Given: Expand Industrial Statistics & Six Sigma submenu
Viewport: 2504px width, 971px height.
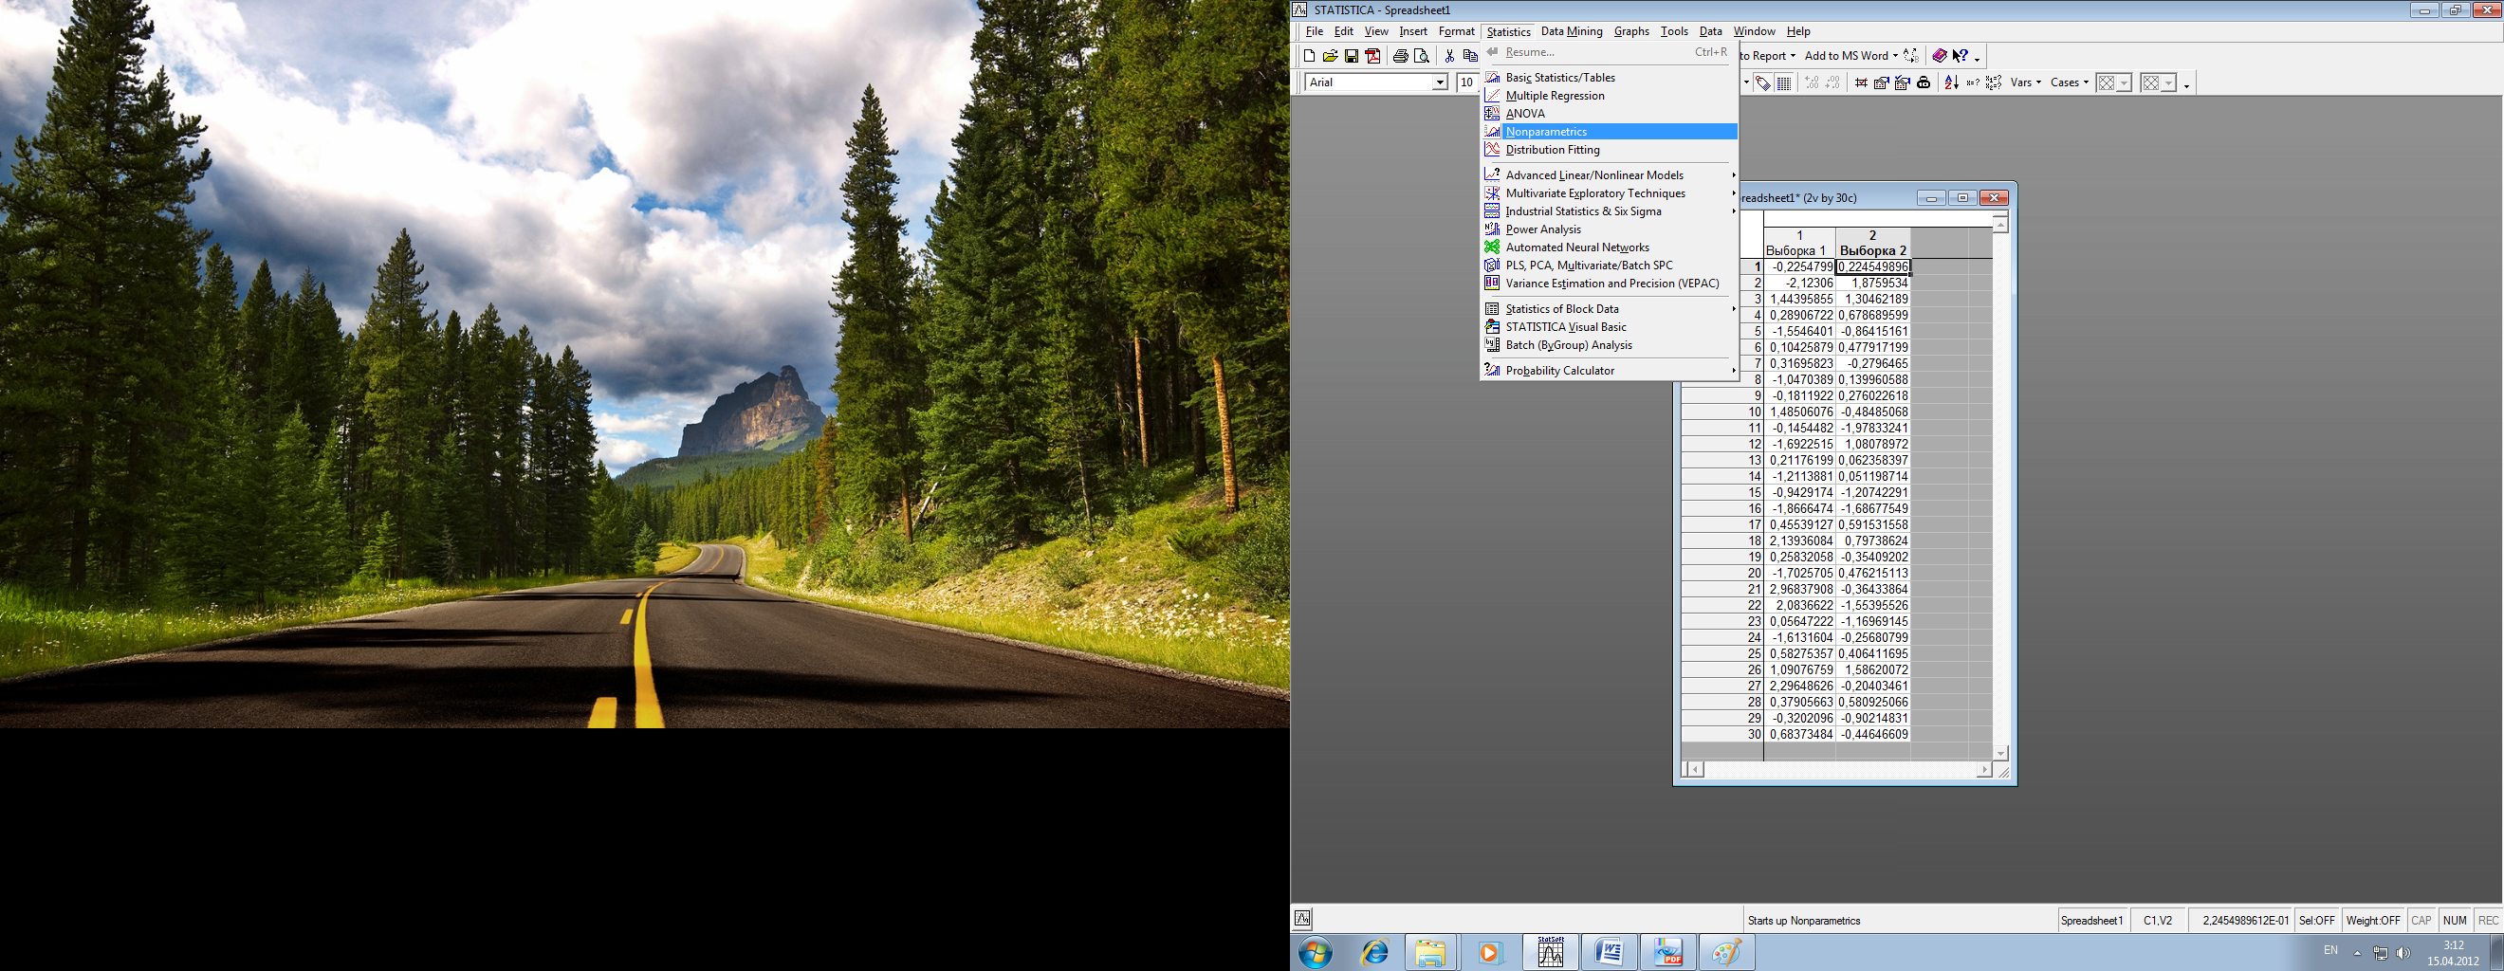Looking at the screenshot, I should (1610, 211).
